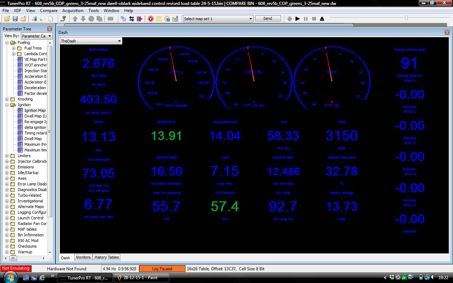The width and height of the screenshot is (453, 283).
Task: Click the RPM value 3150
Action: [x=342, y=136]
